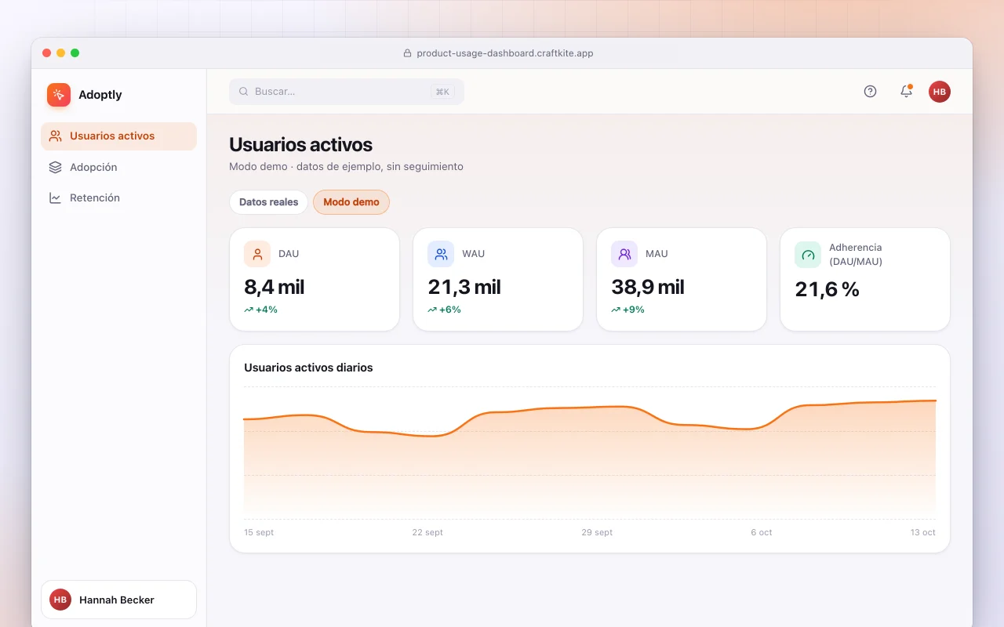
Task: Open the notifications bell
Action: pyautogui.click(x=906, y=92)
